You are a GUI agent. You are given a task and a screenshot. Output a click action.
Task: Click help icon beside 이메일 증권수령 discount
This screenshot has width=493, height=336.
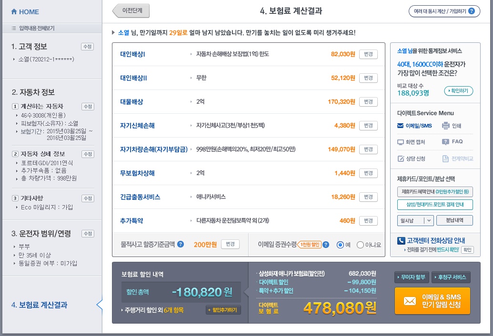326,245
